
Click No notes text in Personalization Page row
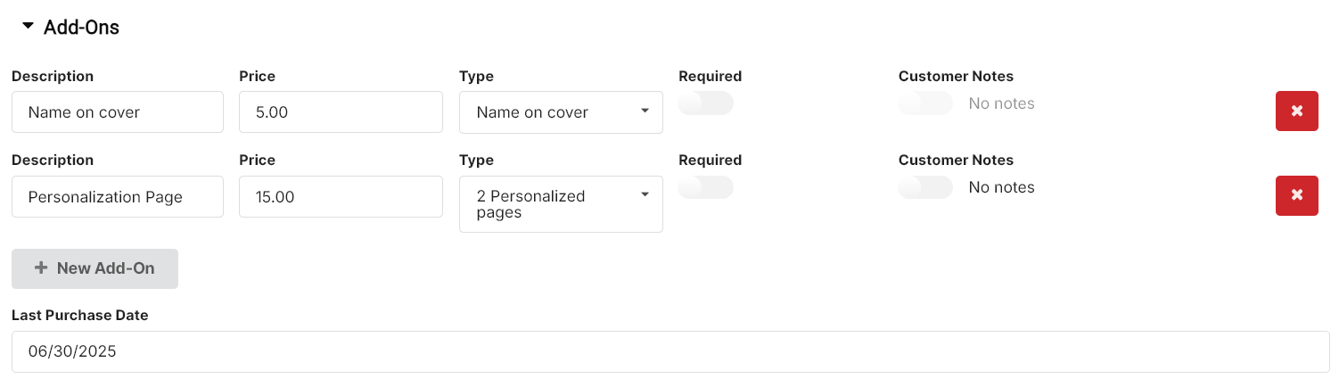1002,187
